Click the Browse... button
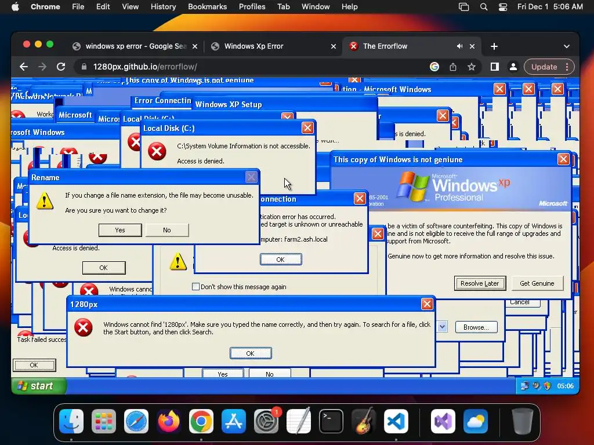The image size is (594, 445). [x=476, y=327]
